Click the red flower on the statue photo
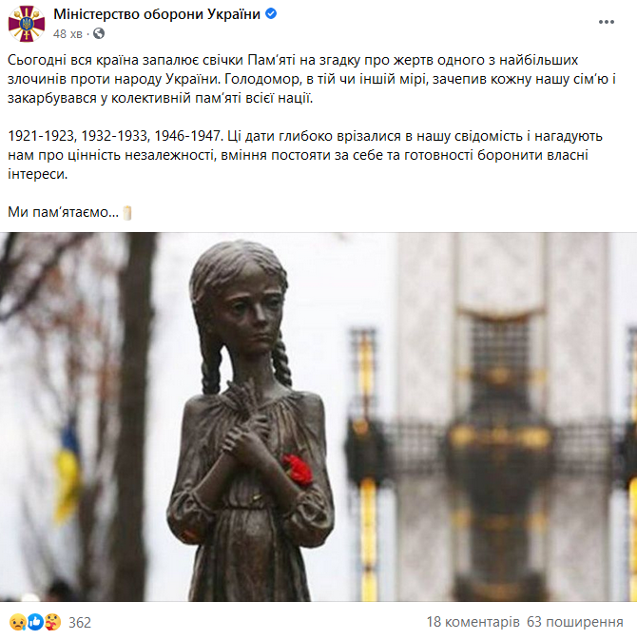 coord(298,470)
